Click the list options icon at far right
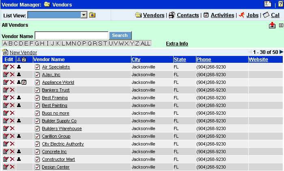The width and height of the screenshot is (284, 171). click(x=281, y=26)
